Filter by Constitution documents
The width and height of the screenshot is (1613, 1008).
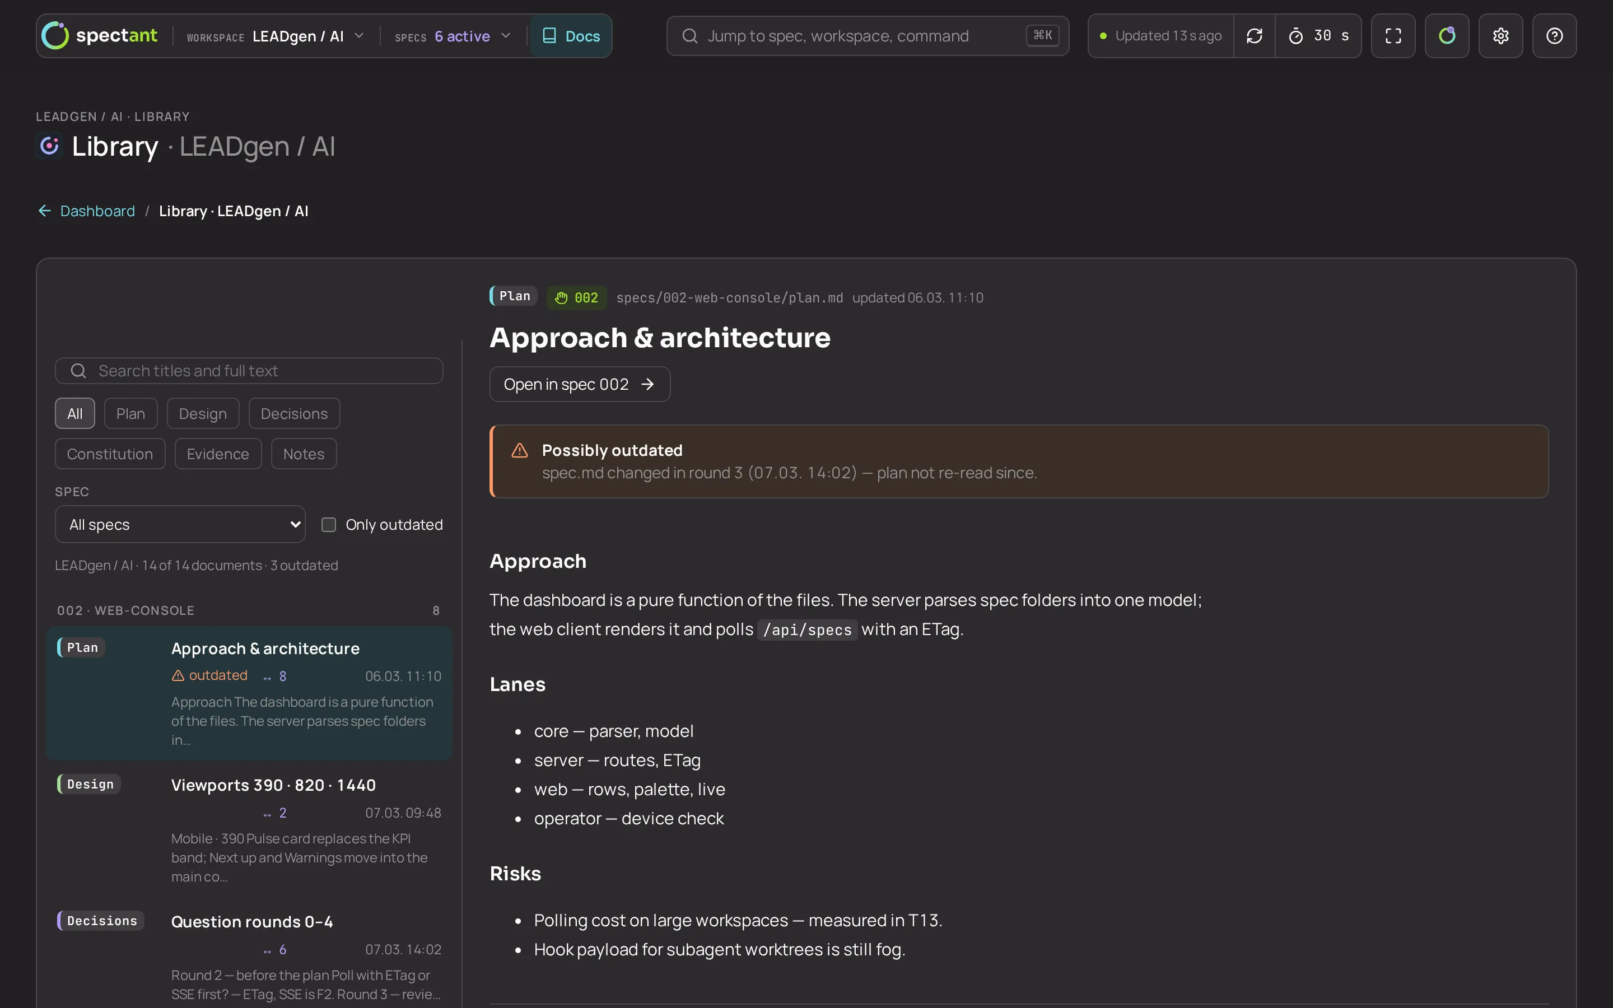click(x=110, y=454)
